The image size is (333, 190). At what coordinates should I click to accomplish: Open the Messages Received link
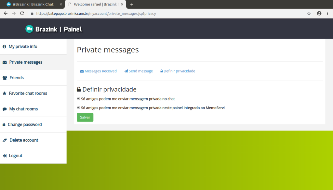tap(98, 71)
